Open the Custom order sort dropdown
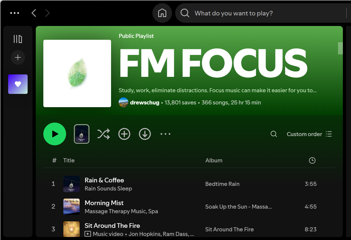351x240 pixels. tap(309, 134)
